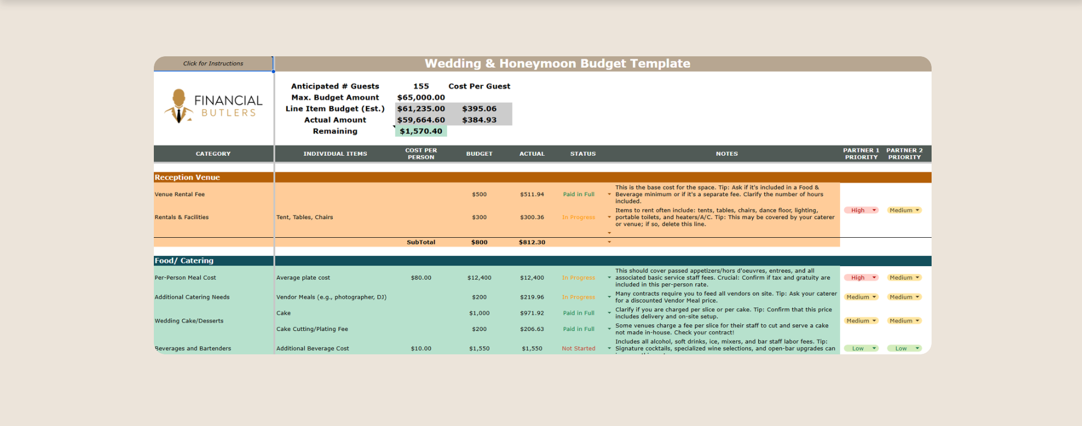Open Beverages Partner 2 Low priority chip

tap(904, 348)
